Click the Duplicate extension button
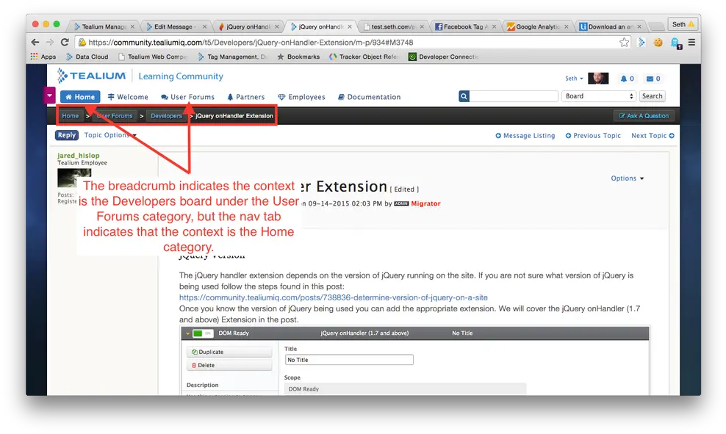Image resolution: width=726 pixels, height=434 pixels. 229,352
